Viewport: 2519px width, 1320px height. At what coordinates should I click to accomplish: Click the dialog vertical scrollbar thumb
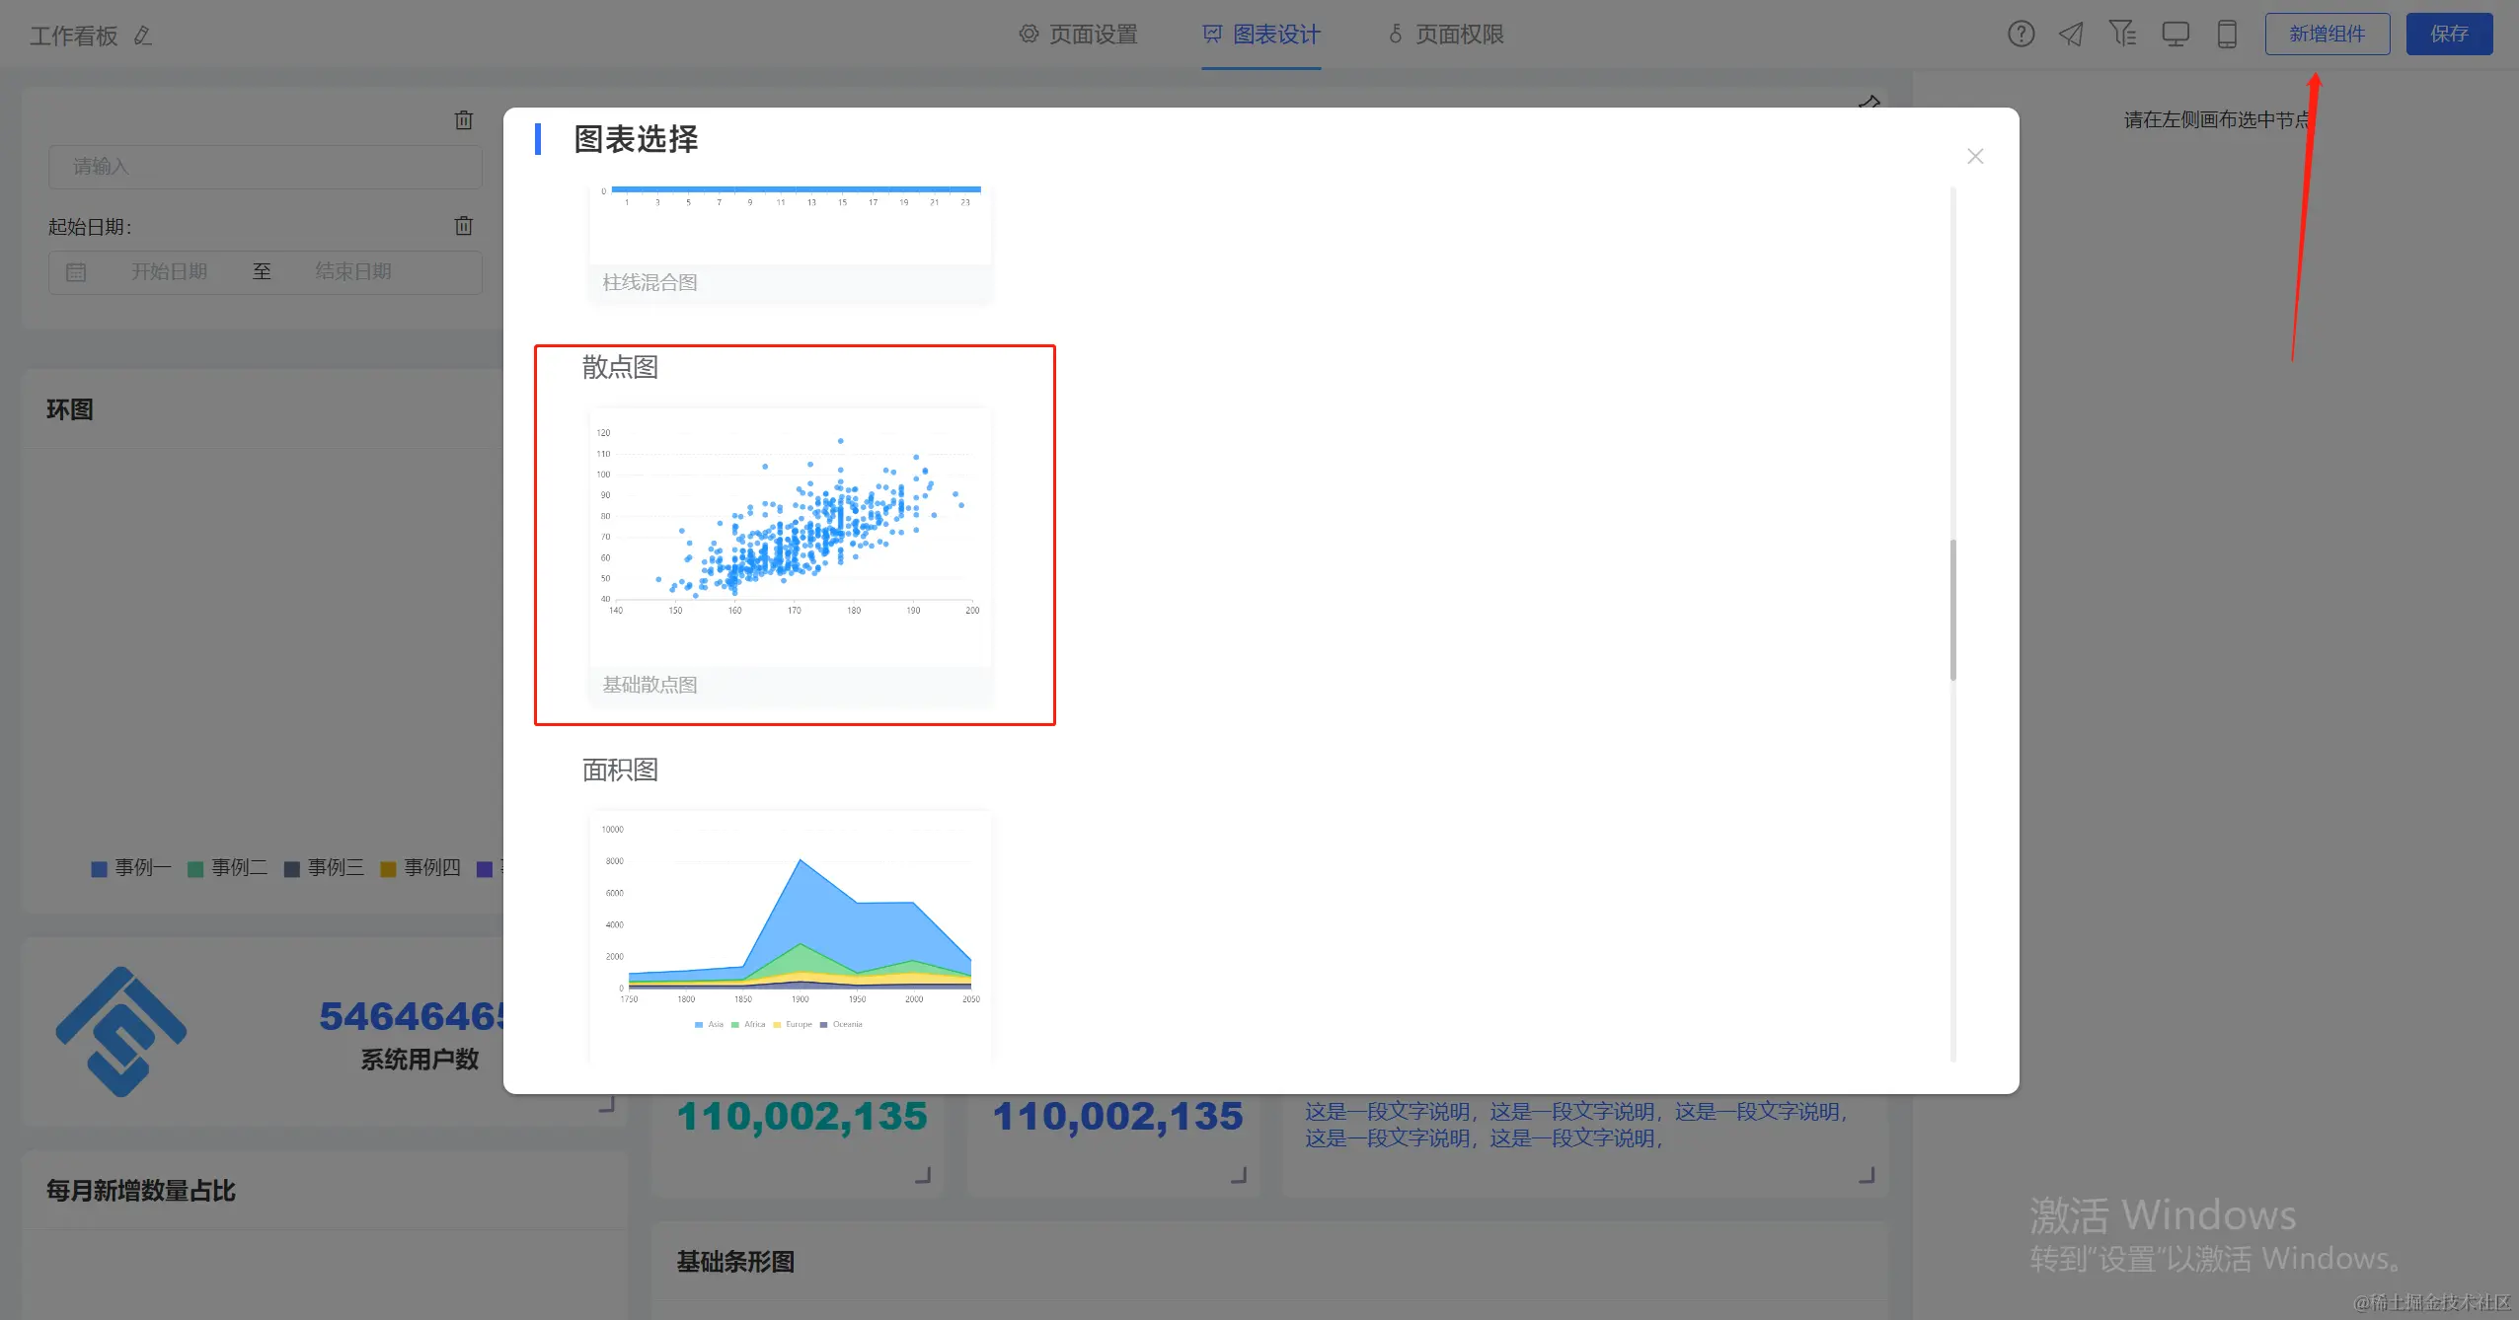coord(1952,609)
